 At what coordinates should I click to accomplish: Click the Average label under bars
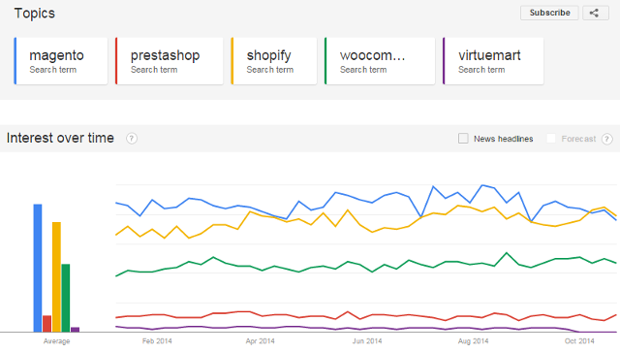click(x=56, y=341)
